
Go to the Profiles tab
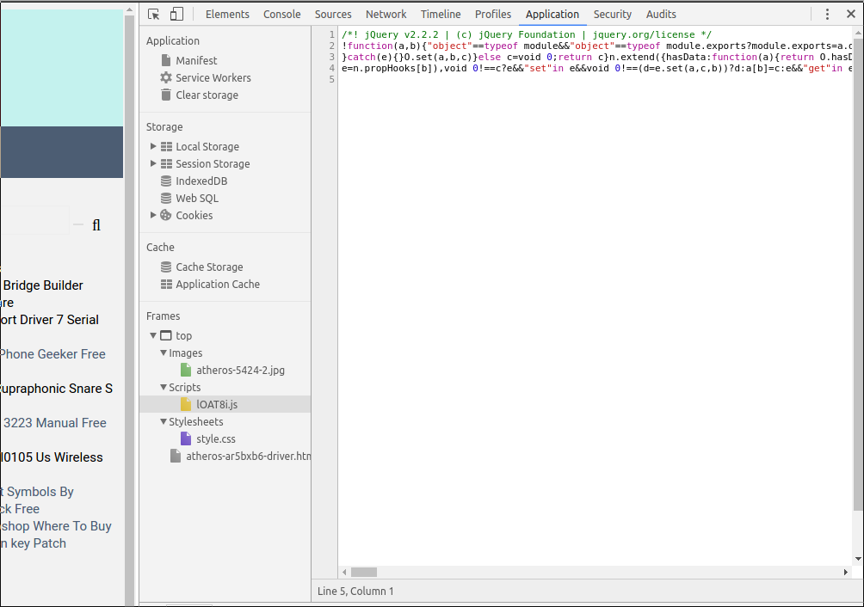[493, 15]
